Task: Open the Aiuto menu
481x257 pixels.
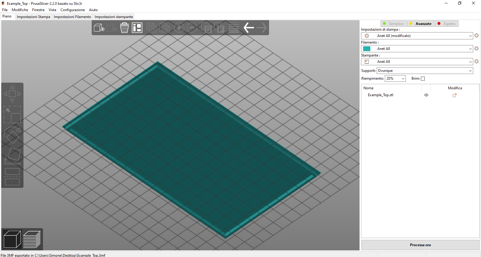Action: (93, 10)
